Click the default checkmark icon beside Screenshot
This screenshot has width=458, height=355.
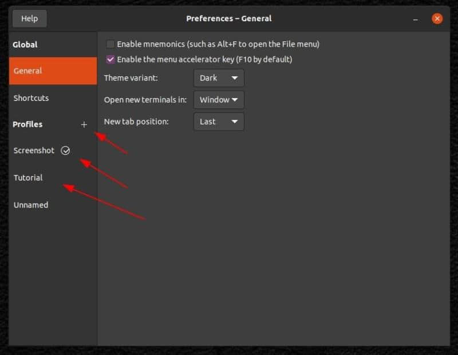coord(65,150)
